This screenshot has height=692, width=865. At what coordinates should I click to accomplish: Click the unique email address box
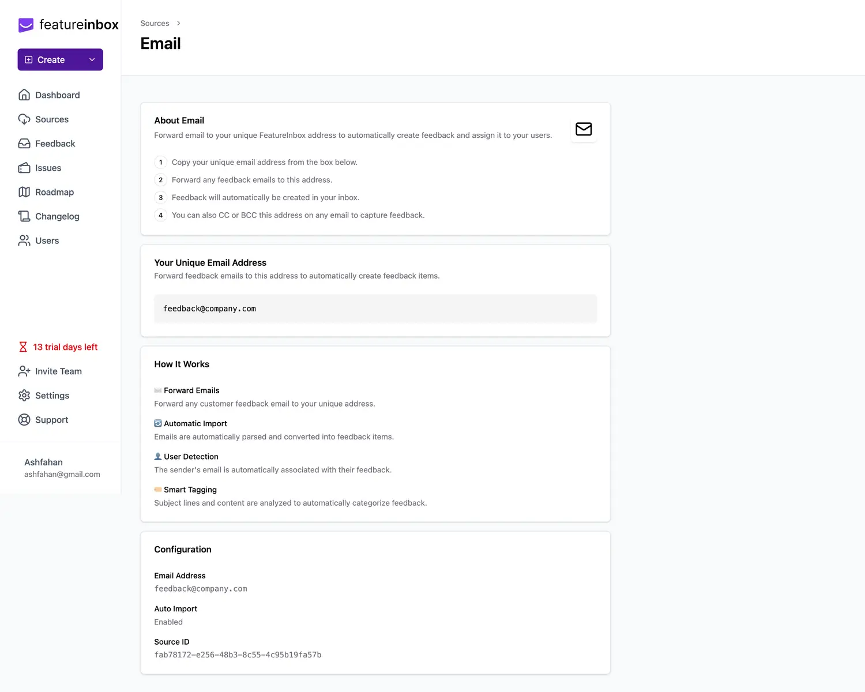click(375, 309)
